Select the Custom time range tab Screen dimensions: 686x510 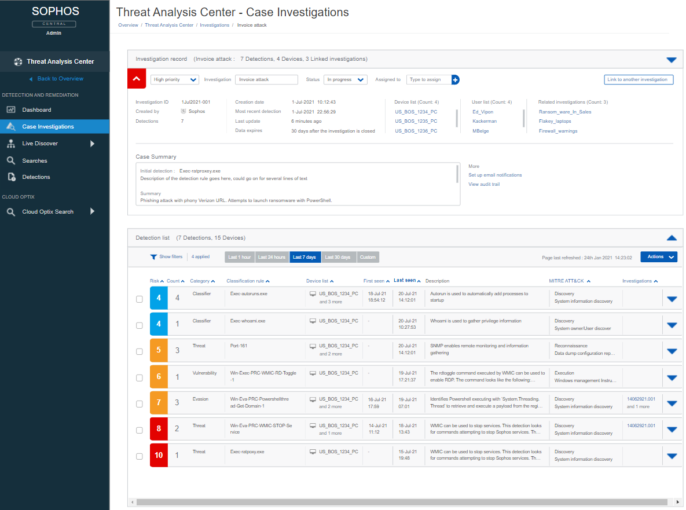(368, 257)
